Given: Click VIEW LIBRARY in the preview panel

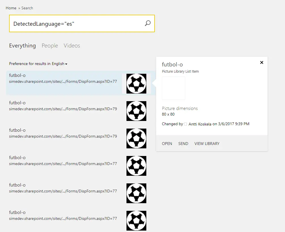Looking at the screenshot, I should click(207, 144).
